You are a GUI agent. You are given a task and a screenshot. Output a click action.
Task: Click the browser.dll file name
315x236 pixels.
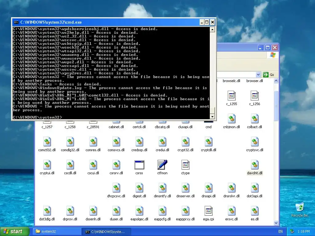(255, 81)
